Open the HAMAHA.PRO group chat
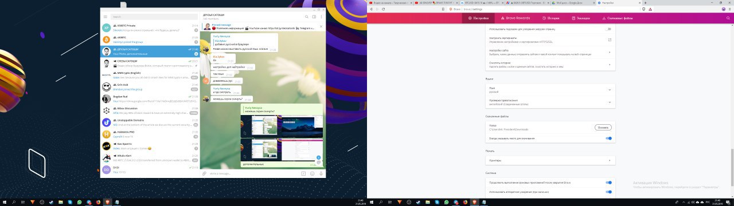 (x=150, y=134)
